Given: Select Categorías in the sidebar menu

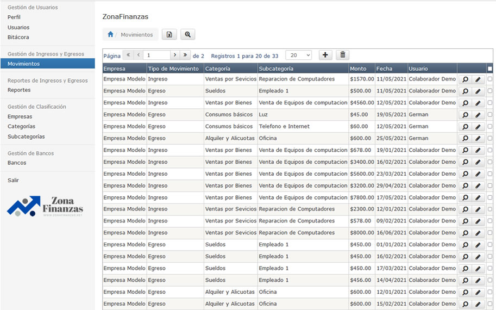Looking at the screenshot, I should tap(21, 127).
